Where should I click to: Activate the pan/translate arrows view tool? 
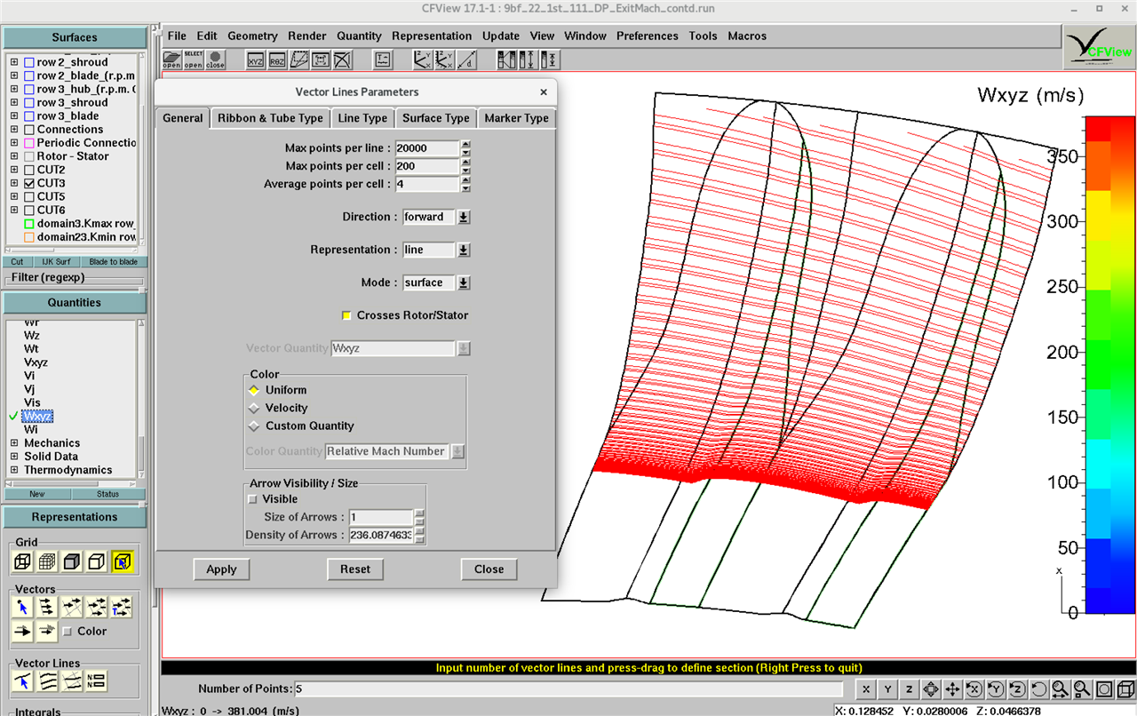(x=952, y=689)
